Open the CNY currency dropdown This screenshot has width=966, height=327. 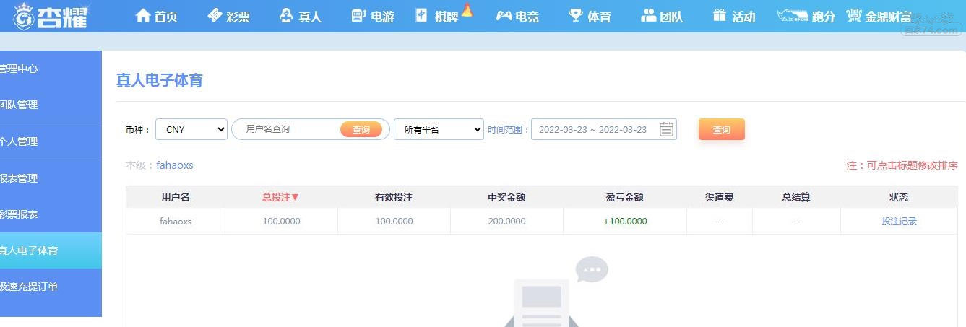coord(191,129)
